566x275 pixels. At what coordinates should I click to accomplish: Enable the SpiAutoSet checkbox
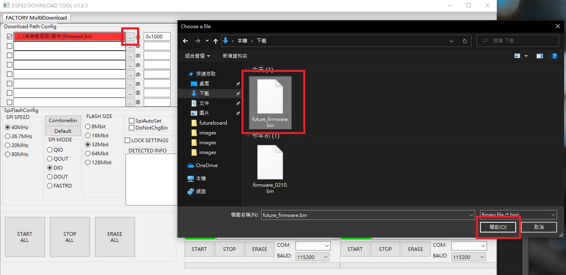(132, 121)
